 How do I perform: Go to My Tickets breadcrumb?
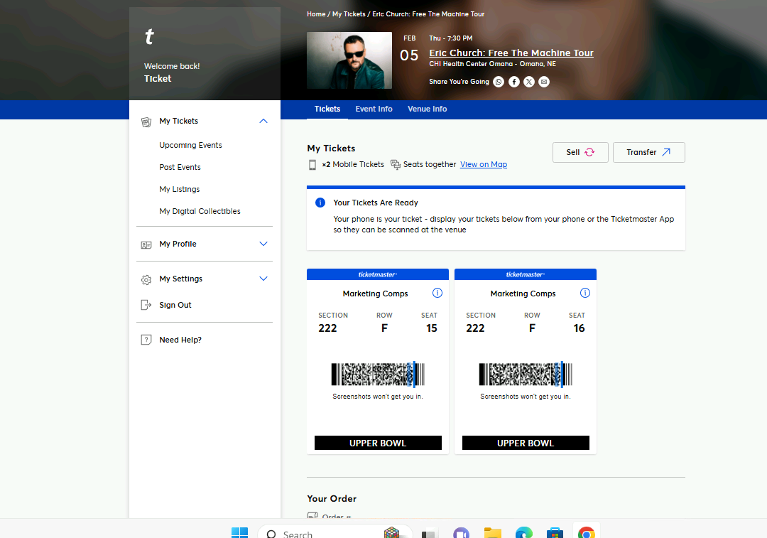coord(349,14)
